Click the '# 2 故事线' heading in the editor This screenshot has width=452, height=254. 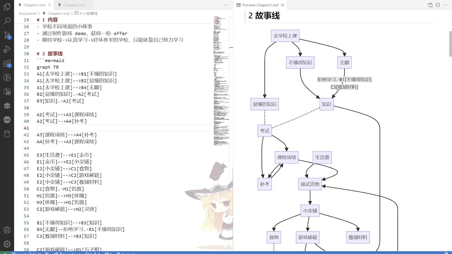(x=50, y=54)
